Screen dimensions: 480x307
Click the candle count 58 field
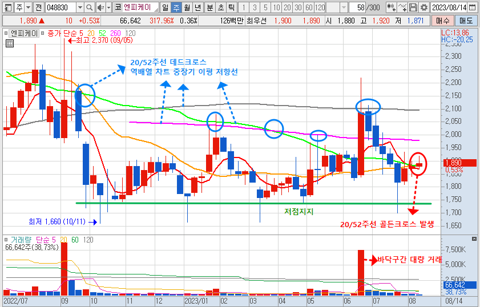(357, 7)
